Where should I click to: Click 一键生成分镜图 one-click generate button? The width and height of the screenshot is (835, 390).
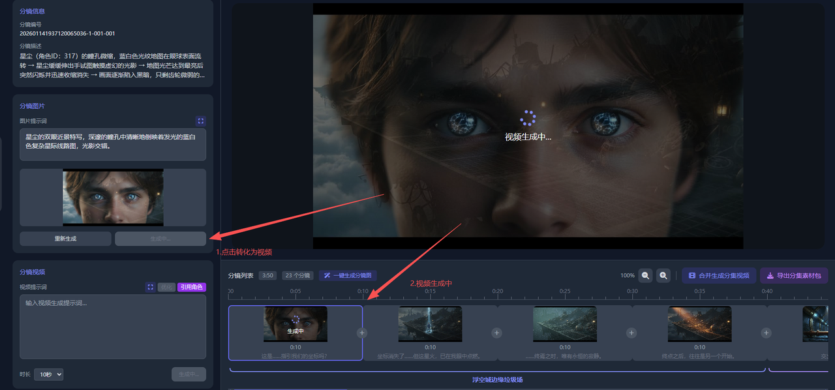pyautogui.click(x=348, y=275)
